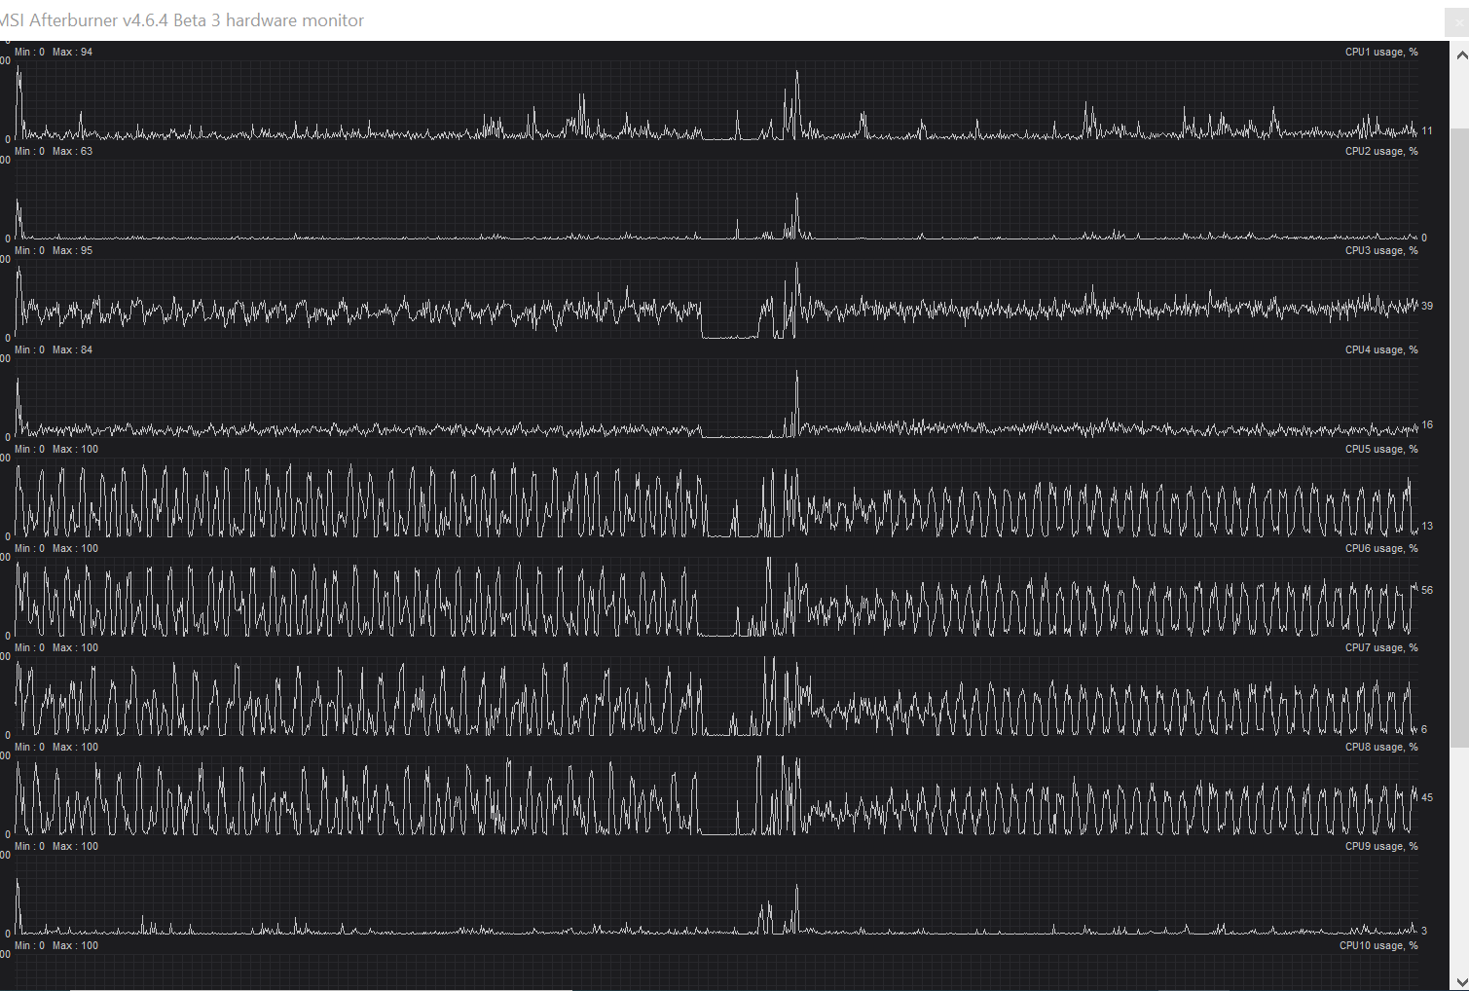
Task: Click inside the CPU3 usage graph
Action: tap(716, 299)
